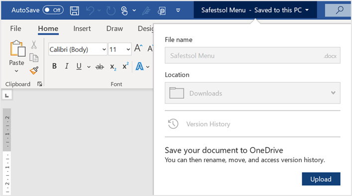Switch to the Home tab
352x196 pixels.
coord(48,29)
